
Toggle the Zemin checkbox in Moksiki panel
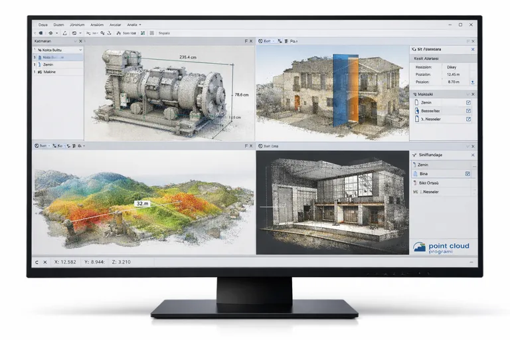(x=468, y=102)
